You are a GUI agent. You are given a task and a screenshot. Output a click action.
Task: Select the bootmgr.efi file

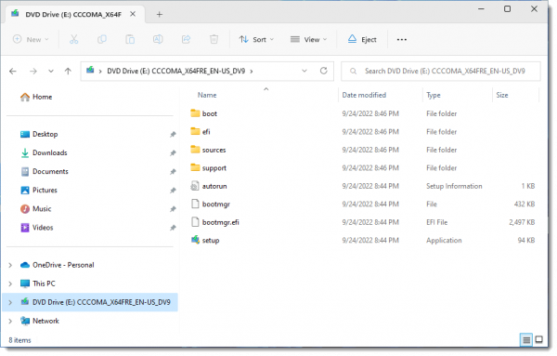click(215, 222)
